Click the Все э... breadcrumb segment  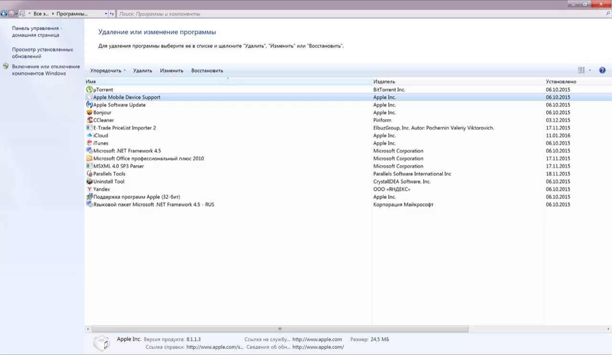tap(41, 14)
